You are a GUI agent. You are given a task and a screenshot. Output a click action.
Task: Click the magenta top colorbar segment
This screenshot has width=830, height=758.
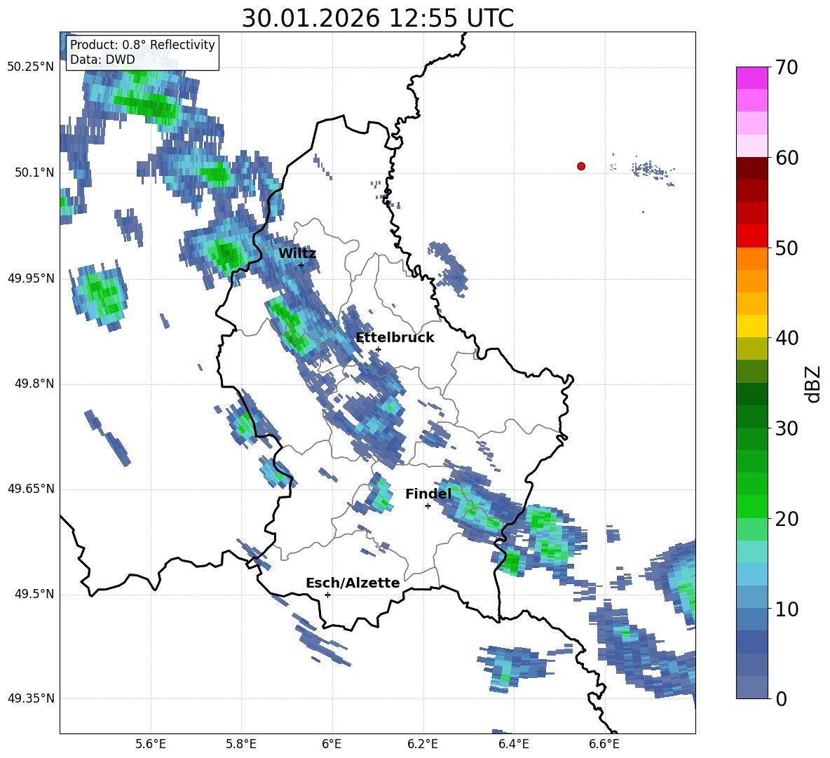(x=751, y=78)
